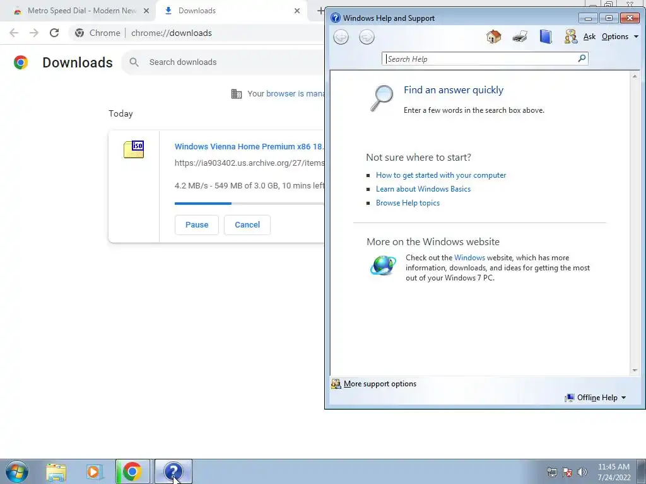Open Windows Explorer from taskbar

[56, 472]
